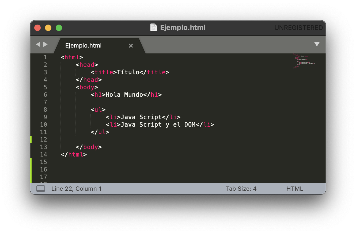The height and width of the screenshot is (234, 356).
Task: Click line number 5 in gutter
Action: pyautogui.click(x=45, y=87)
